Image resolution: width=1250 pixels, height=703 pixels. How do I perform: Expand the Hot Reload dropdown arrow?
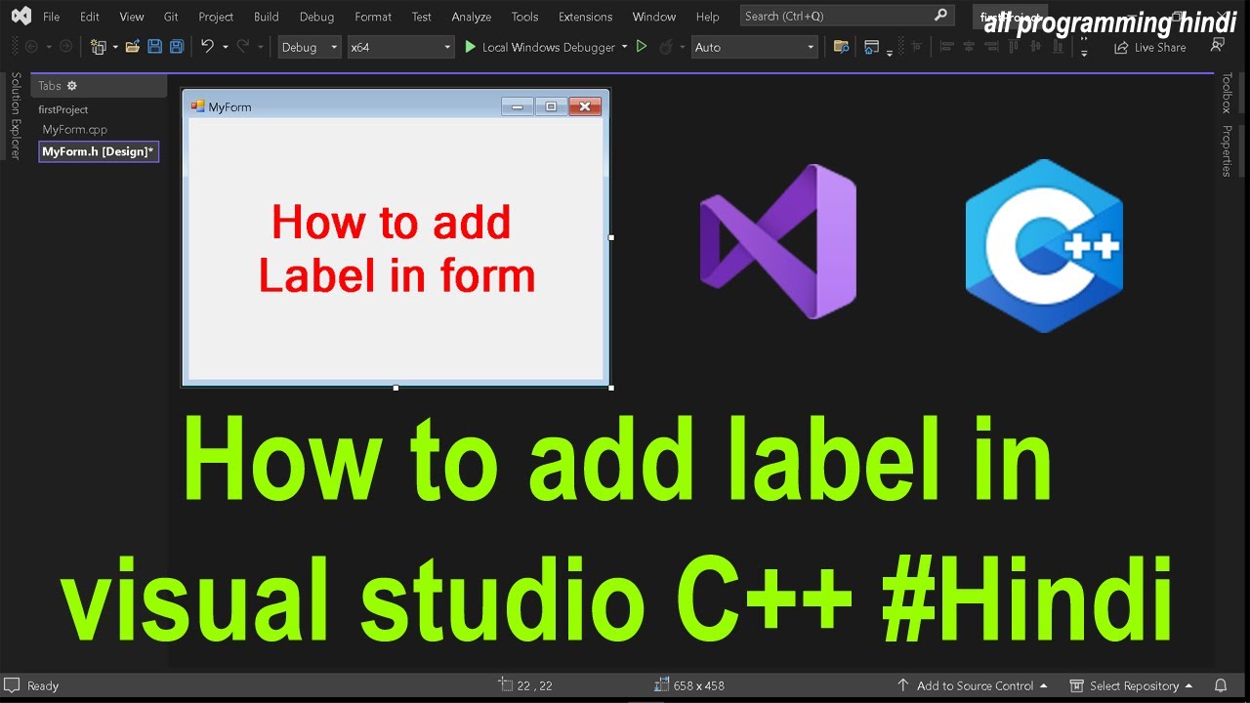pyautogui.click(x=682, y=47)
